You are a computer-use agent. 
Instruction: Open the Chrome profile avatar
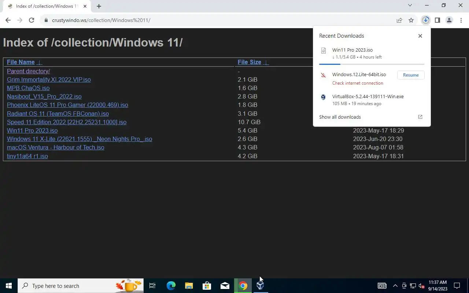click(x=449, y=20)
